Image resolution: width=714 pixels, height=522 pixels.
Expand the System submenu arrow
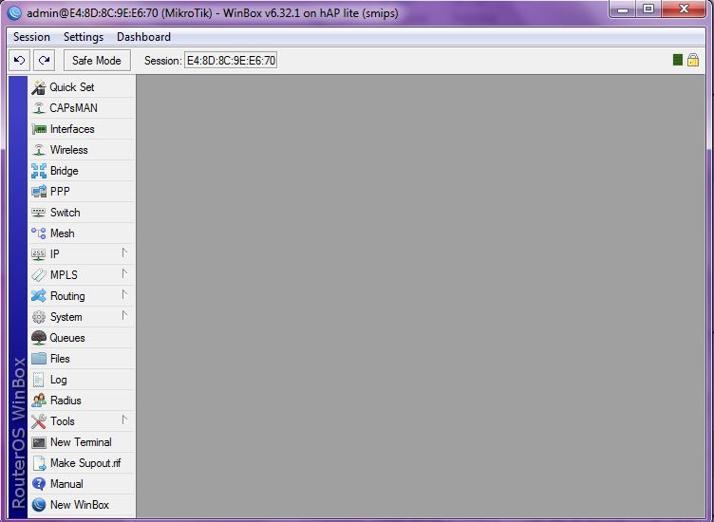pos(124,315)
